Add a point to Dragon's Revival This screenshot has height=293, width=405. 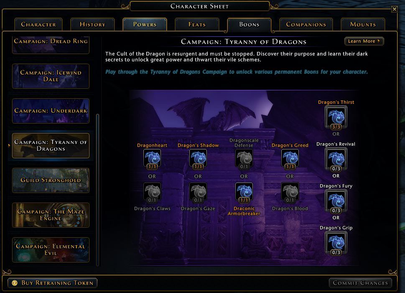[336, 159]
